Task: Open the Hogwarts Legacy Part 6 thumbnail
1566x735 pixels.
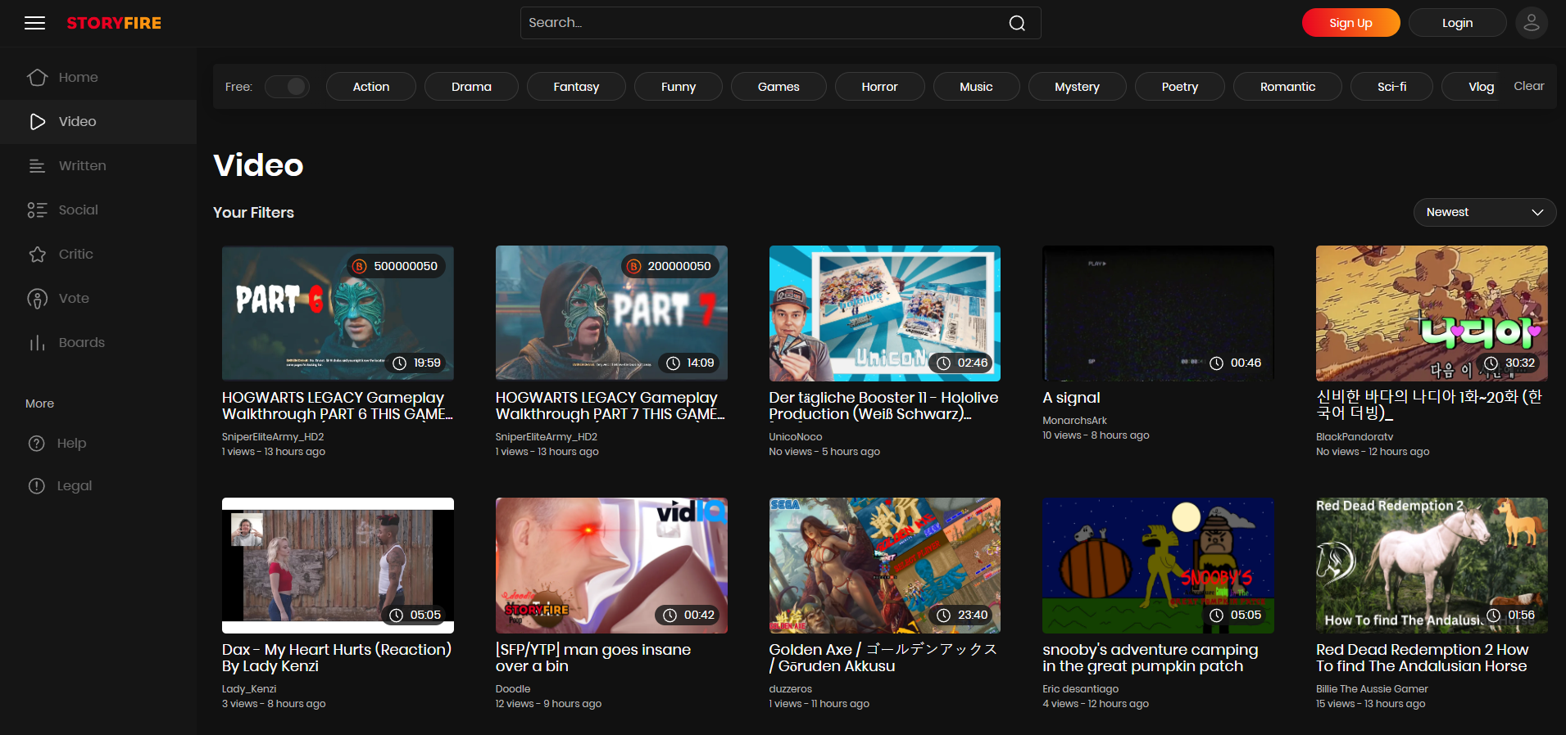Action: pyautogui.click(x=338, y=313)
